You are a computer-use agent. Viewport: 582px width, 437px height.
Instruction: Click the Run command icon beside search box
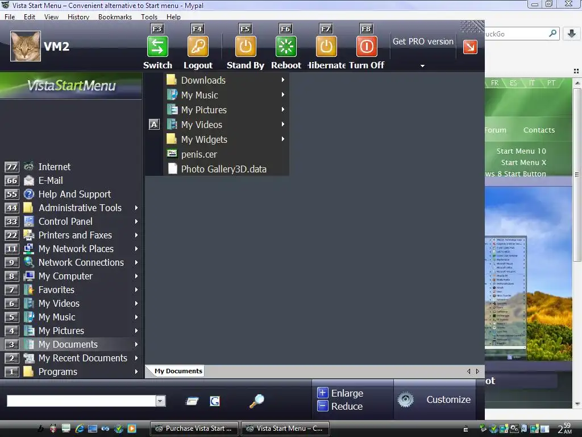tap(192, 401)
